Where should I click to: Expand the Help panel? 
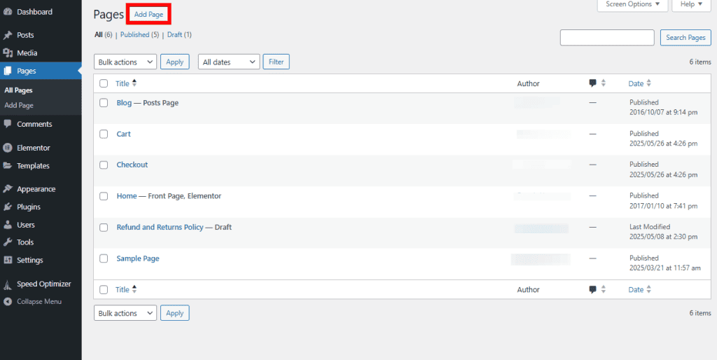point(691,5)
